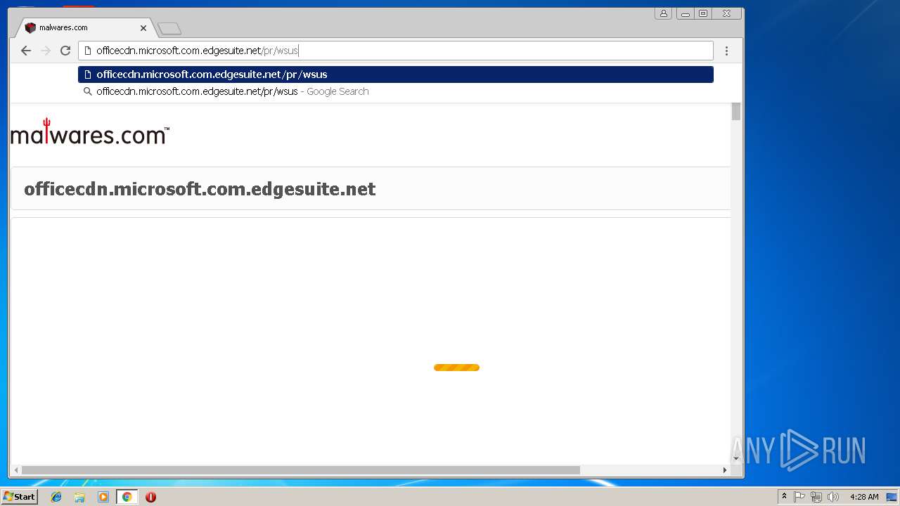Show hidden system tray icons

pos(784,497)
